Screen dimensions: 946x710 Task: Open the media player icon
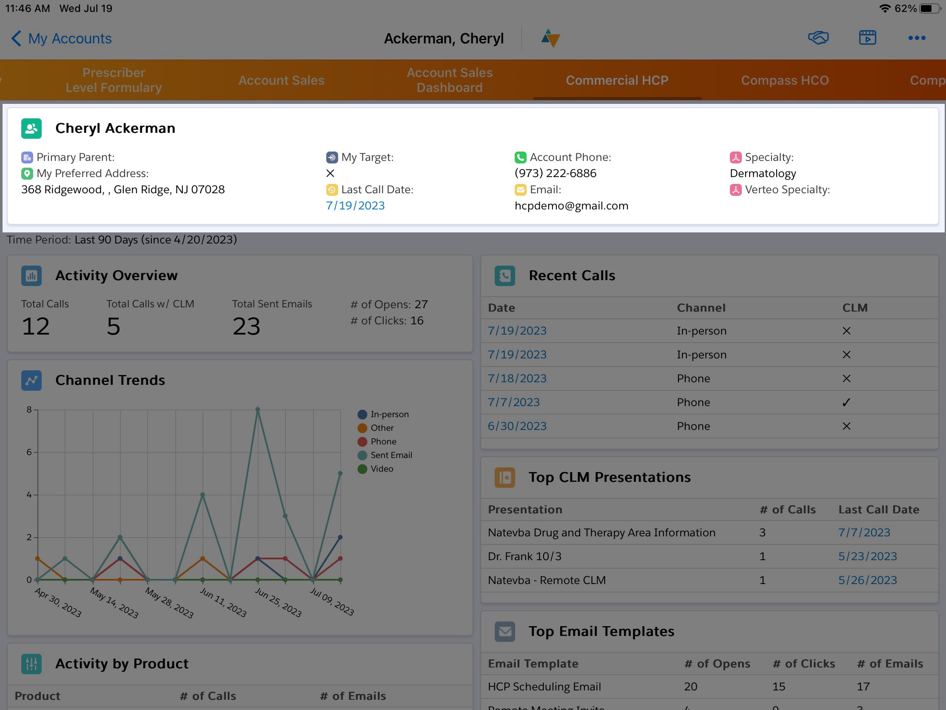point(867,38)
